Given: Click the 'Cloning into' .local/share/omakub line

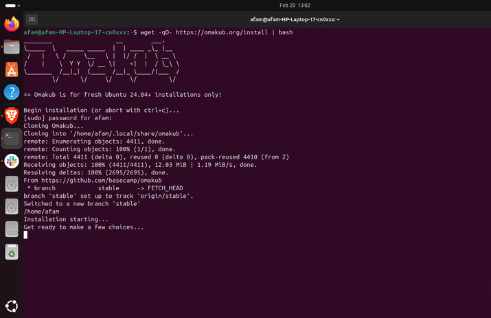Looking at the screenshot, I should pyautogui.click(x=109, y=133).
